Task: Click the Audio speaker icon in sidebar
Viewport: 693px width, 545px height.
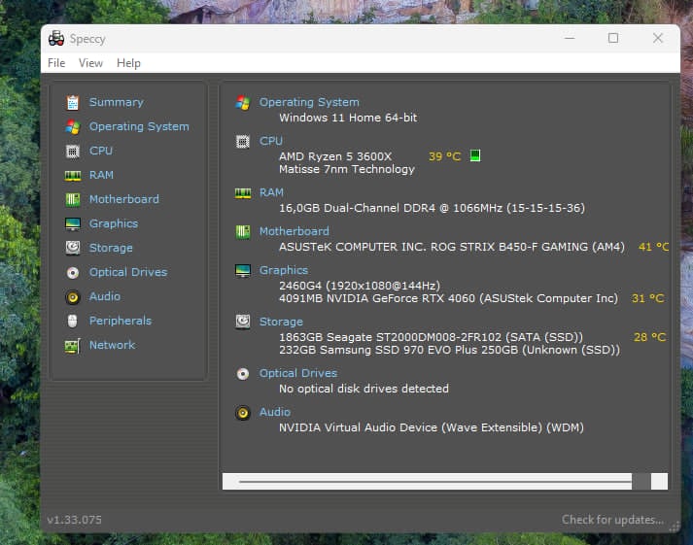Action: click(73, 297)
